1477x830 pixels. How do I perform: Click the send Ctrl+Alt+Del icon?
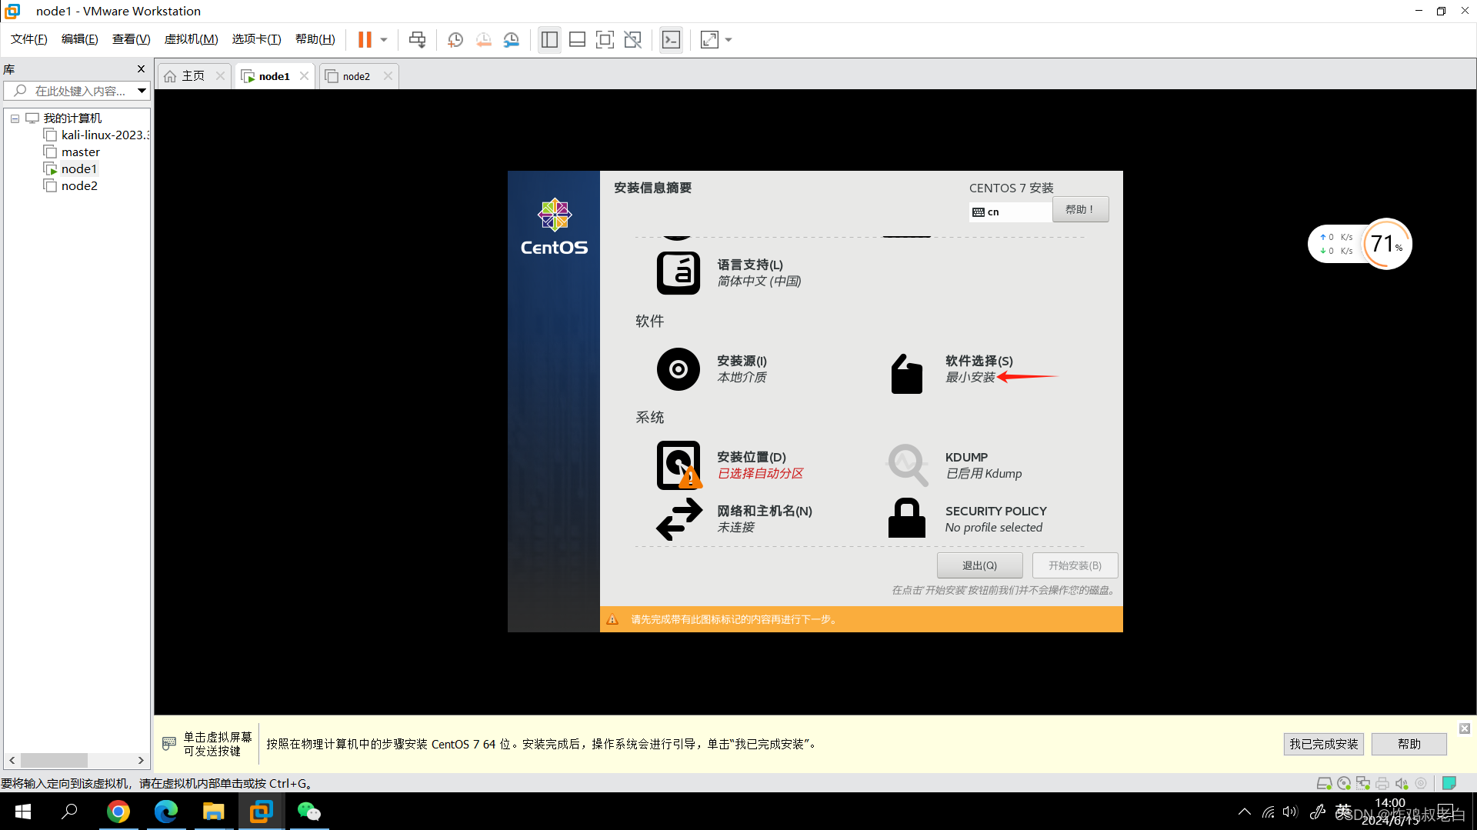tap(417, 39)
